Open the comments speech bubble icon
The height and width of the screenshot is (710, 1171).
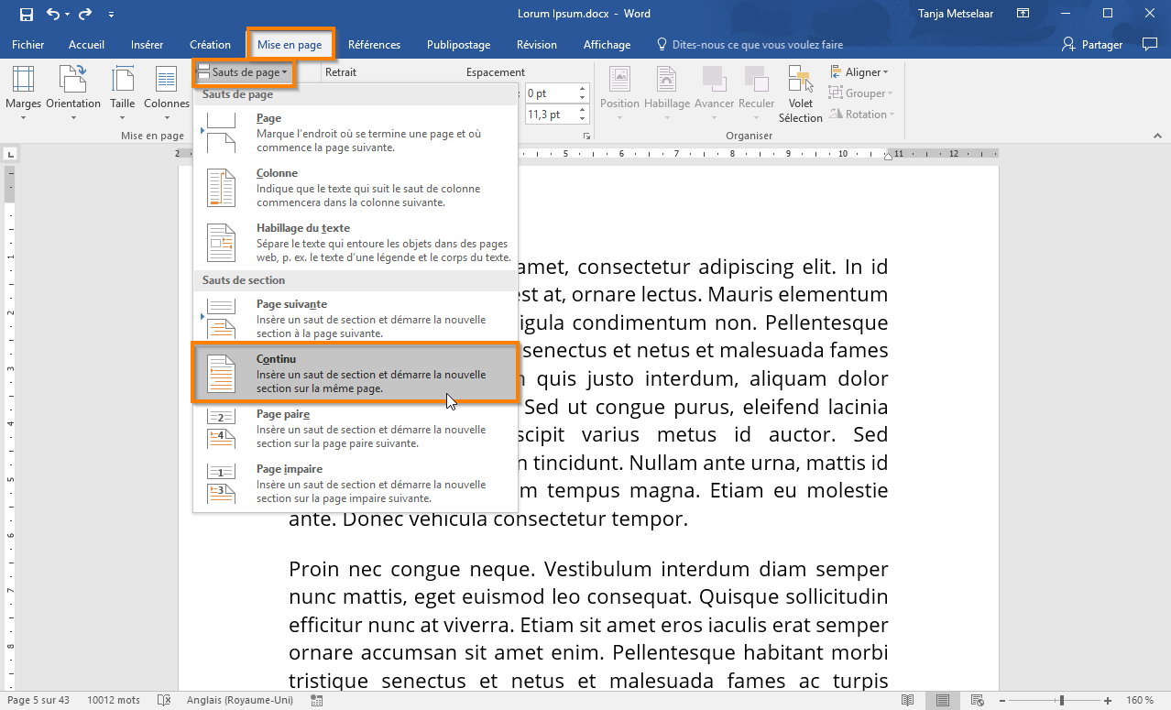(x=1150, y=44)
